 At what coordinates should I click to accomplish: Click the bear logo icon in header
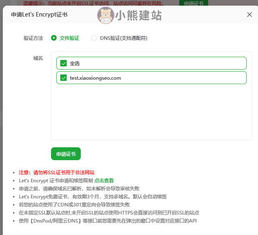(x=105, y=15)
